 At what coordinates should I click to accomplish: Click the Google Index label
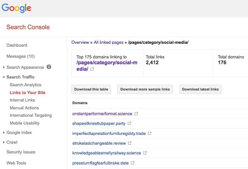click(19, 133)
